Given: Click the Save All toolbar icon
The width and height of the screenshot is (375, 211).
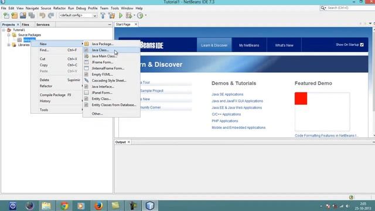Looking at the screenshot, I should click(32, 16).
